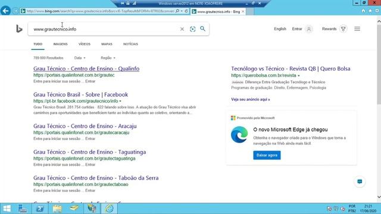Expand the address bar dropdown arrow

[182, 11]
